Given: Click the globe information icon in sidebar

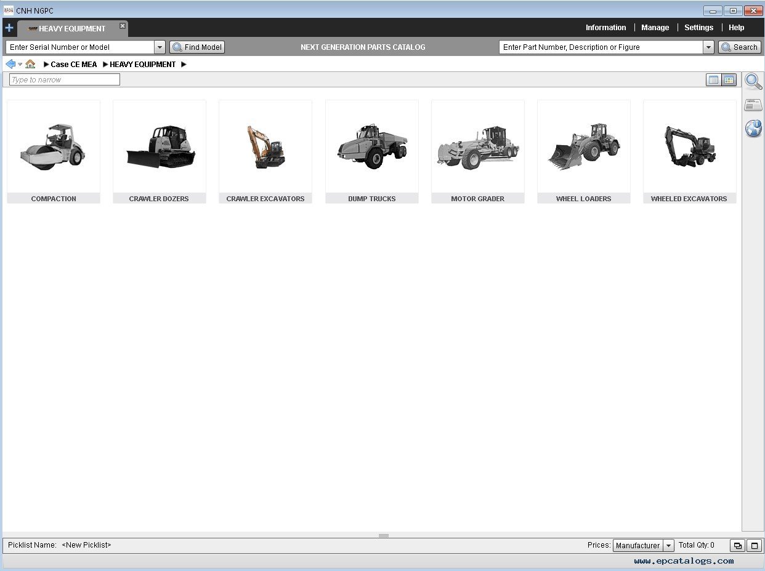Looking at the screenshot, I should click(x=753, y=128).
